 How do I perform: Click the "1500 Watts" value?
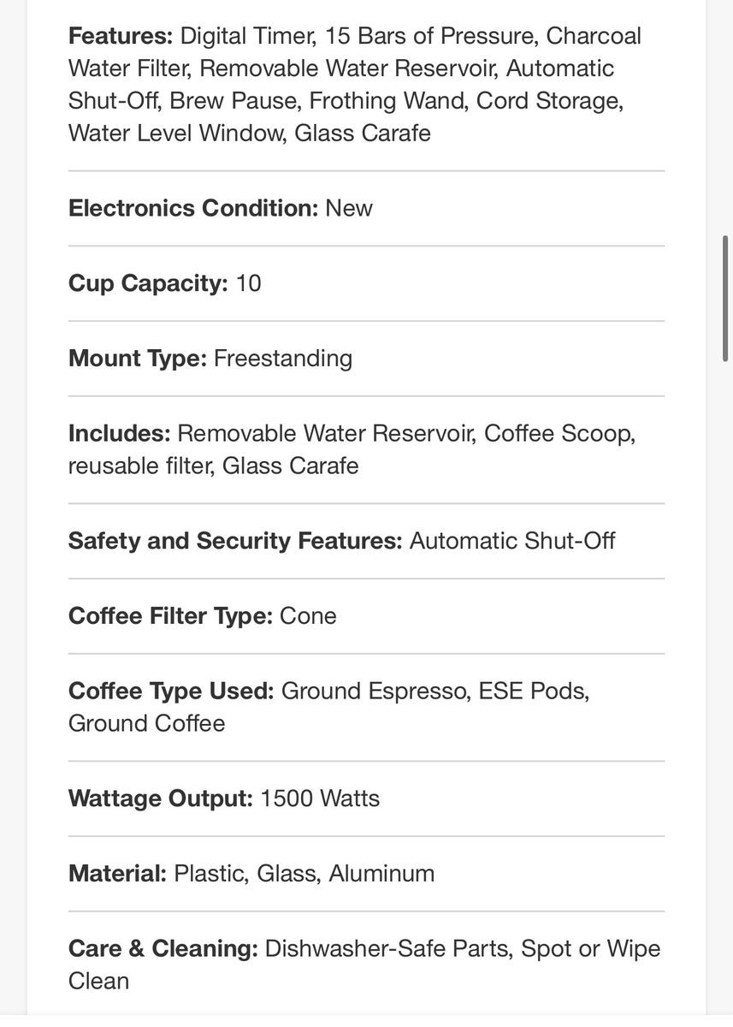(320, 799)
